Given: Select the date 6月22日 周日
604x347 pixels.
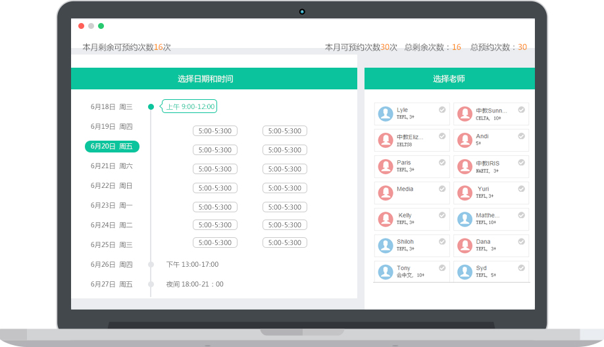Looking at the screenshot, I should pos(111,186).
